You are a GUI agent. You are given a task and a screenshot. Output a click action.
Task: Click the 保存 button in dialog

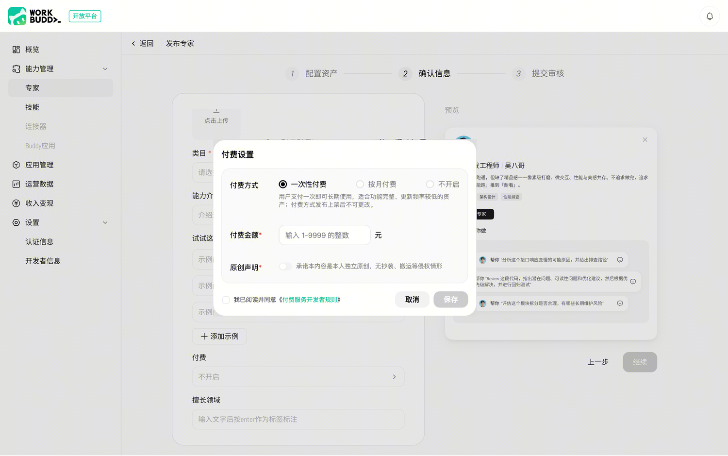point(451,300)
